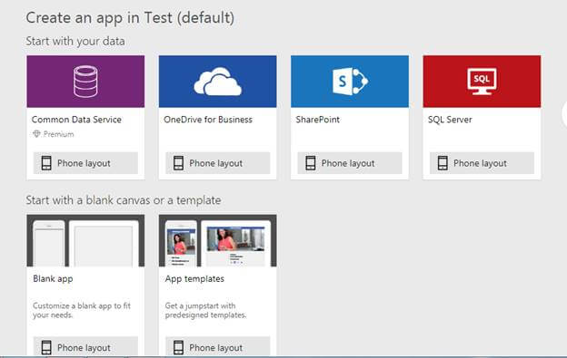Click the SharePoint logo tile
The height and width of the screenshot is (358, 567).
point(350,82)
